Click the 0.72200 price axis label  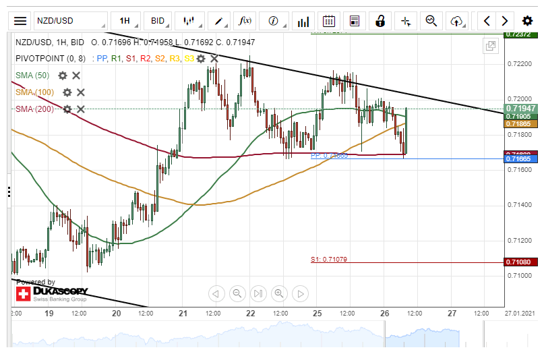[519, 64]
